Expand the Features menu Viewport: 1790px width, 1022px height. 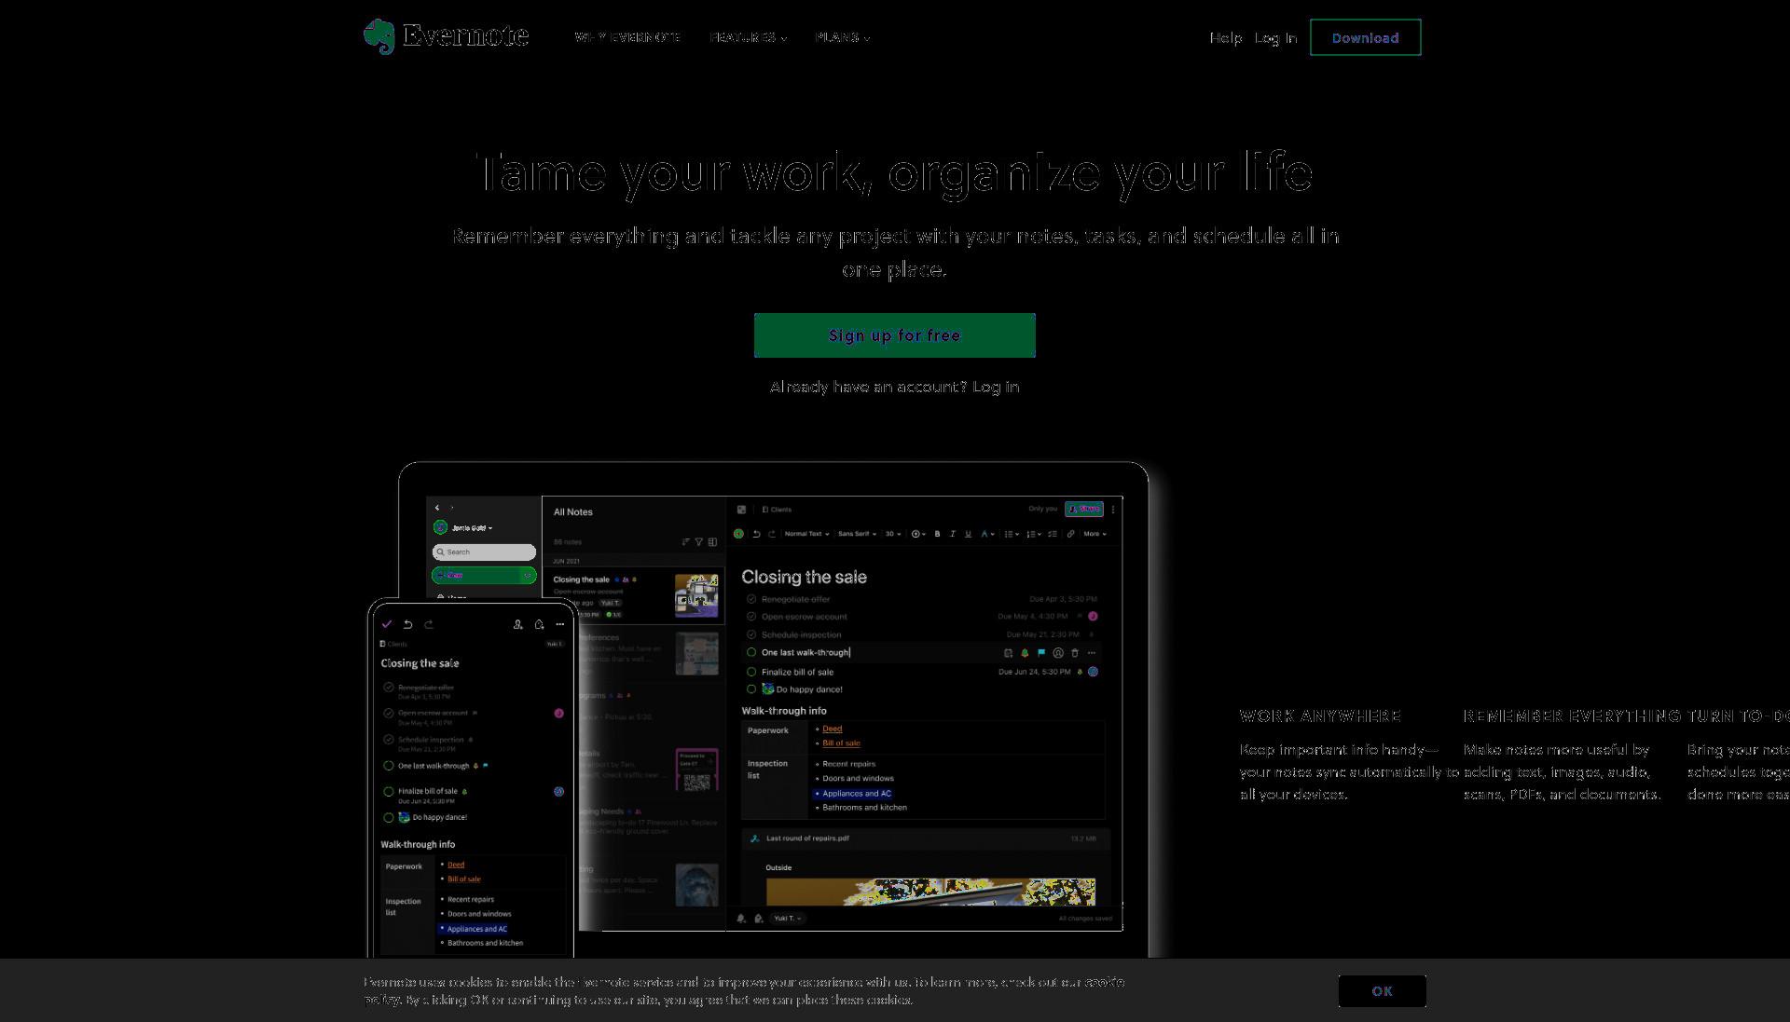coord(749,37)
